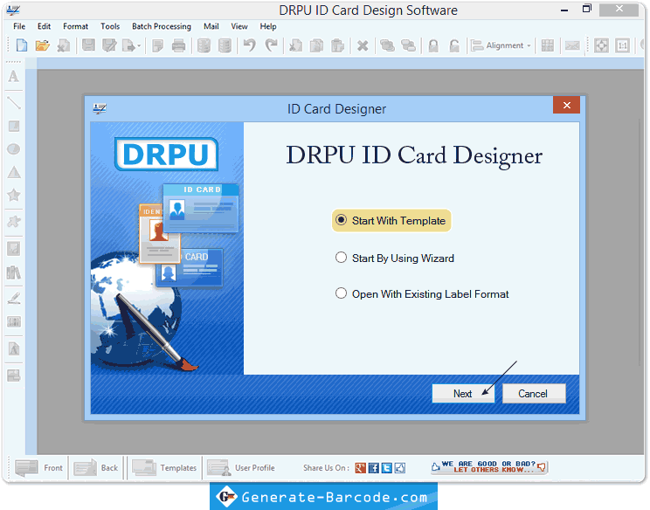Select the Star shape tool
This screenshot has width=650, height=510.
coord(14,195)
